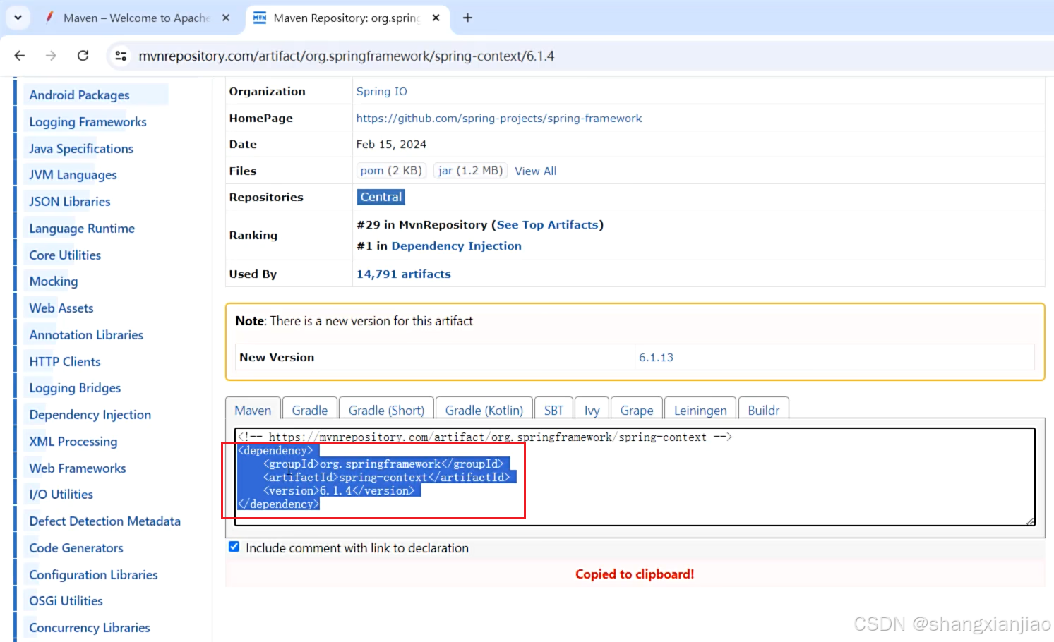Open site information icon in address bar
The image size is (1054, 642).
pyautogui.click(x=121, y=56)
